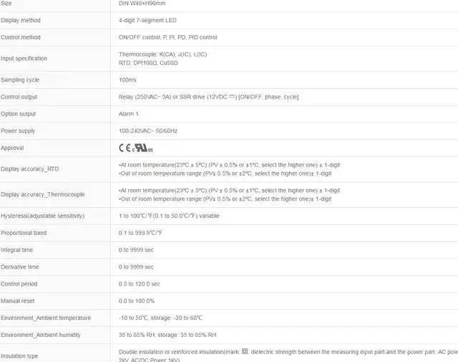The width and height of the screenshot is (458, 362).
Task: Select the Display method label
Action: pos(22,21)
